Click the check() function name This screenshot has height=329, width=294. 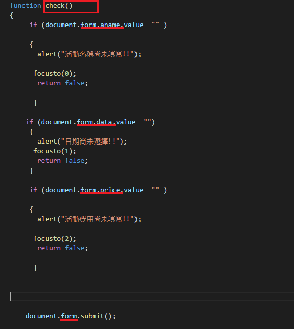(59, 6)
